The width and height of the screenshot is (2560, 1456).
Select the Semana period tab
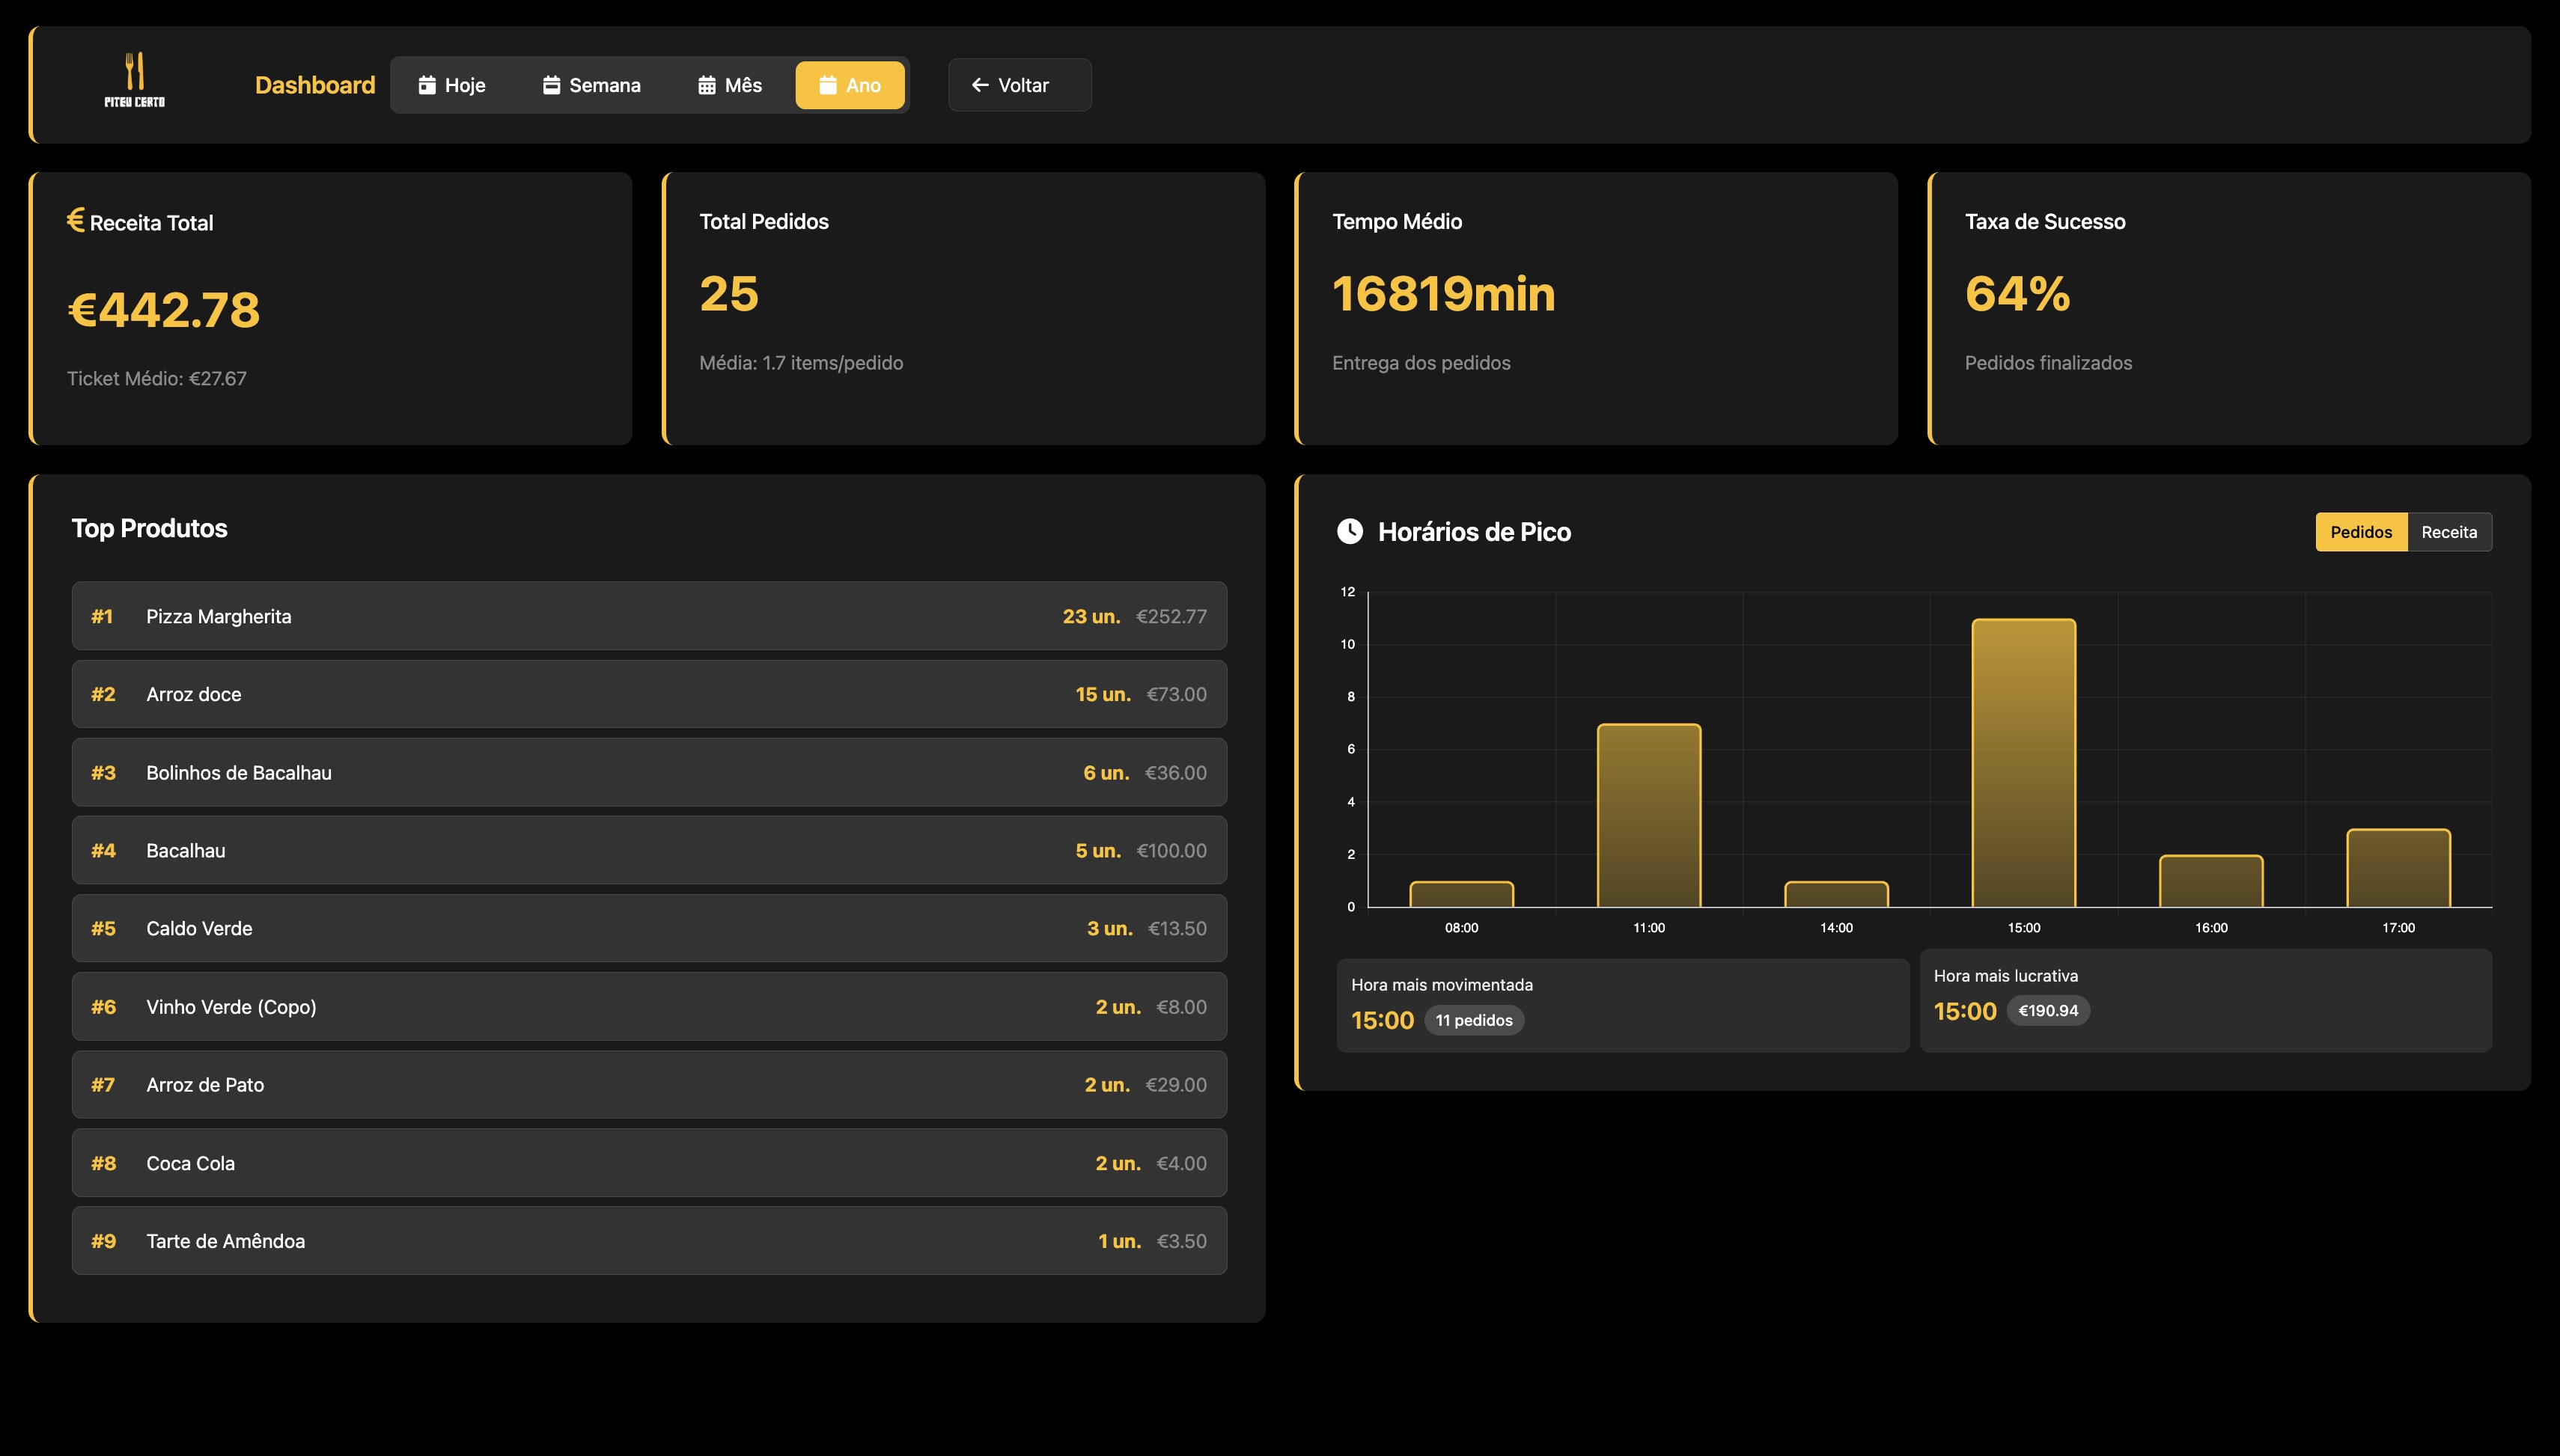coord(592,85)
